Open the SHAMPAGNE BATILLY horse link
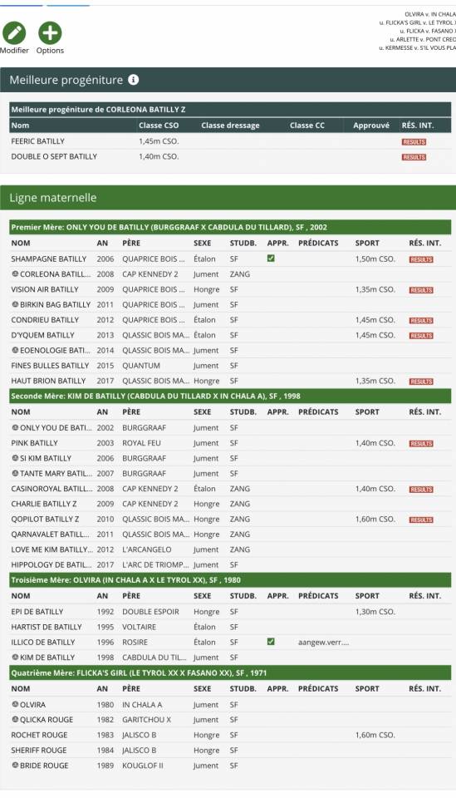 coord(49,259)
